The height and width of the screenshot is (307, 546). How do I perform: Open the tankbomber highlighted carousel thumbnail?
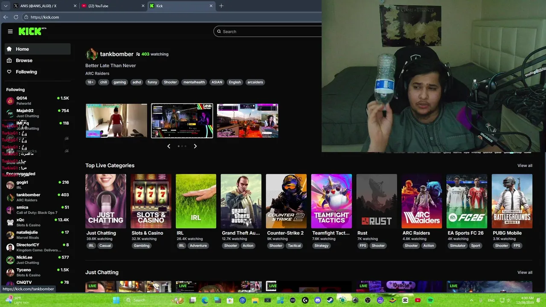pos(182,121)
